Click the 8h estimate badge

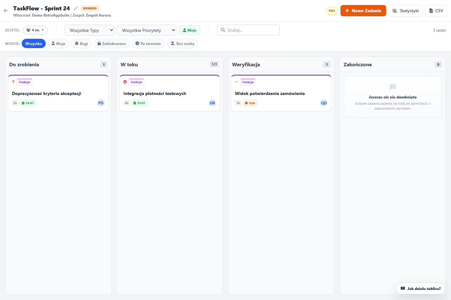click(127, 103)
